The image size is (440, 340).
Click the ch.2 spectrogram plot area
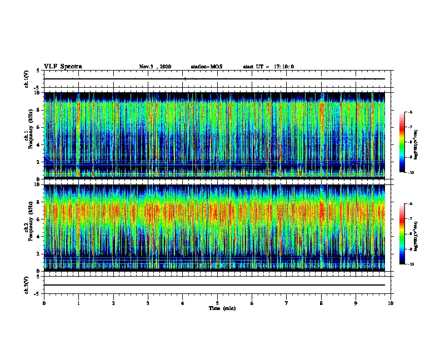[214, 228]
